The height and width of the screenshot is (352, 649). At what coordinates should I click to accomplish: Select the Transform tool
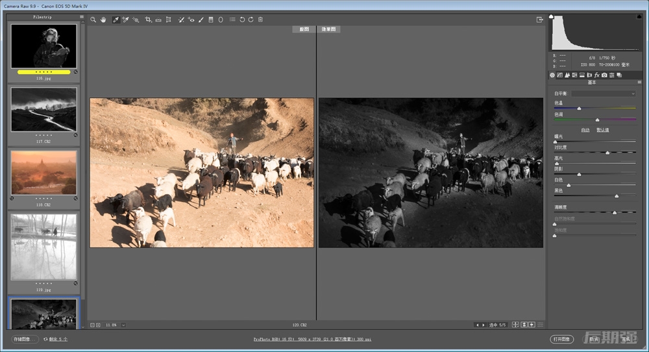tap(169, 19)
